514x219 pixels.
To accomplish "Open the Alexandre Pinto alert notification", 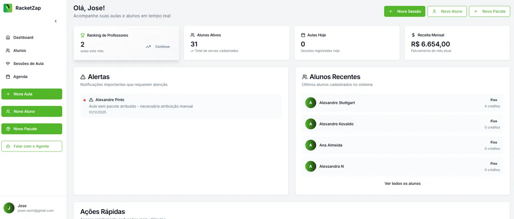I will [181, 106].
